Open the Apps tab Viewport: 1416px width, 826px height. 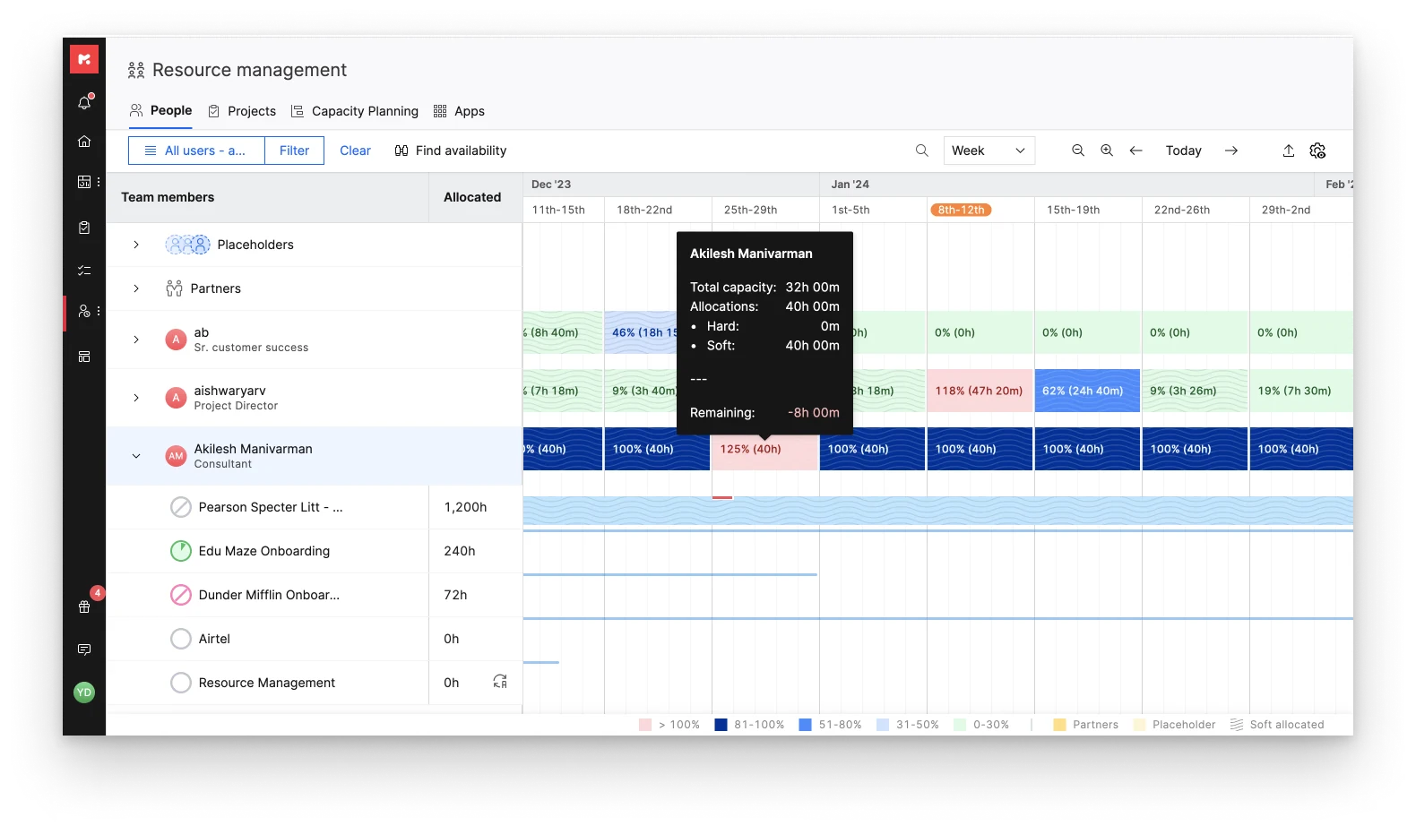[459, 111]
